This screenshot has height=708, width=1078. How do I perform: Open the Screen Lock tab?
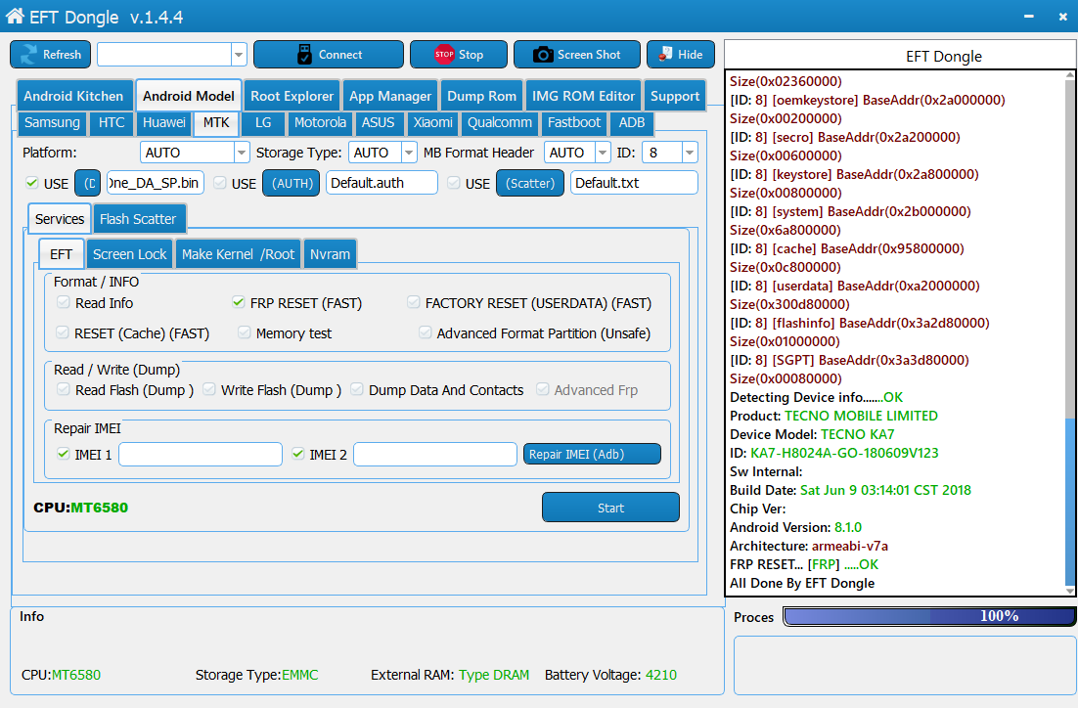coord(129,253)
